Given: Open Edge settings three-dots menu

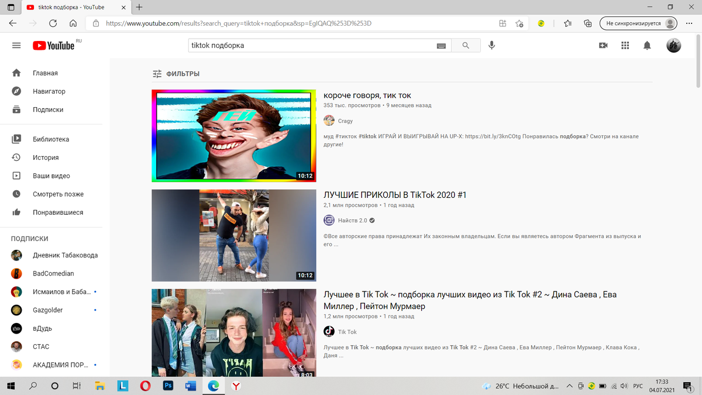Looking at the screenshot, I should pos(690,23).
